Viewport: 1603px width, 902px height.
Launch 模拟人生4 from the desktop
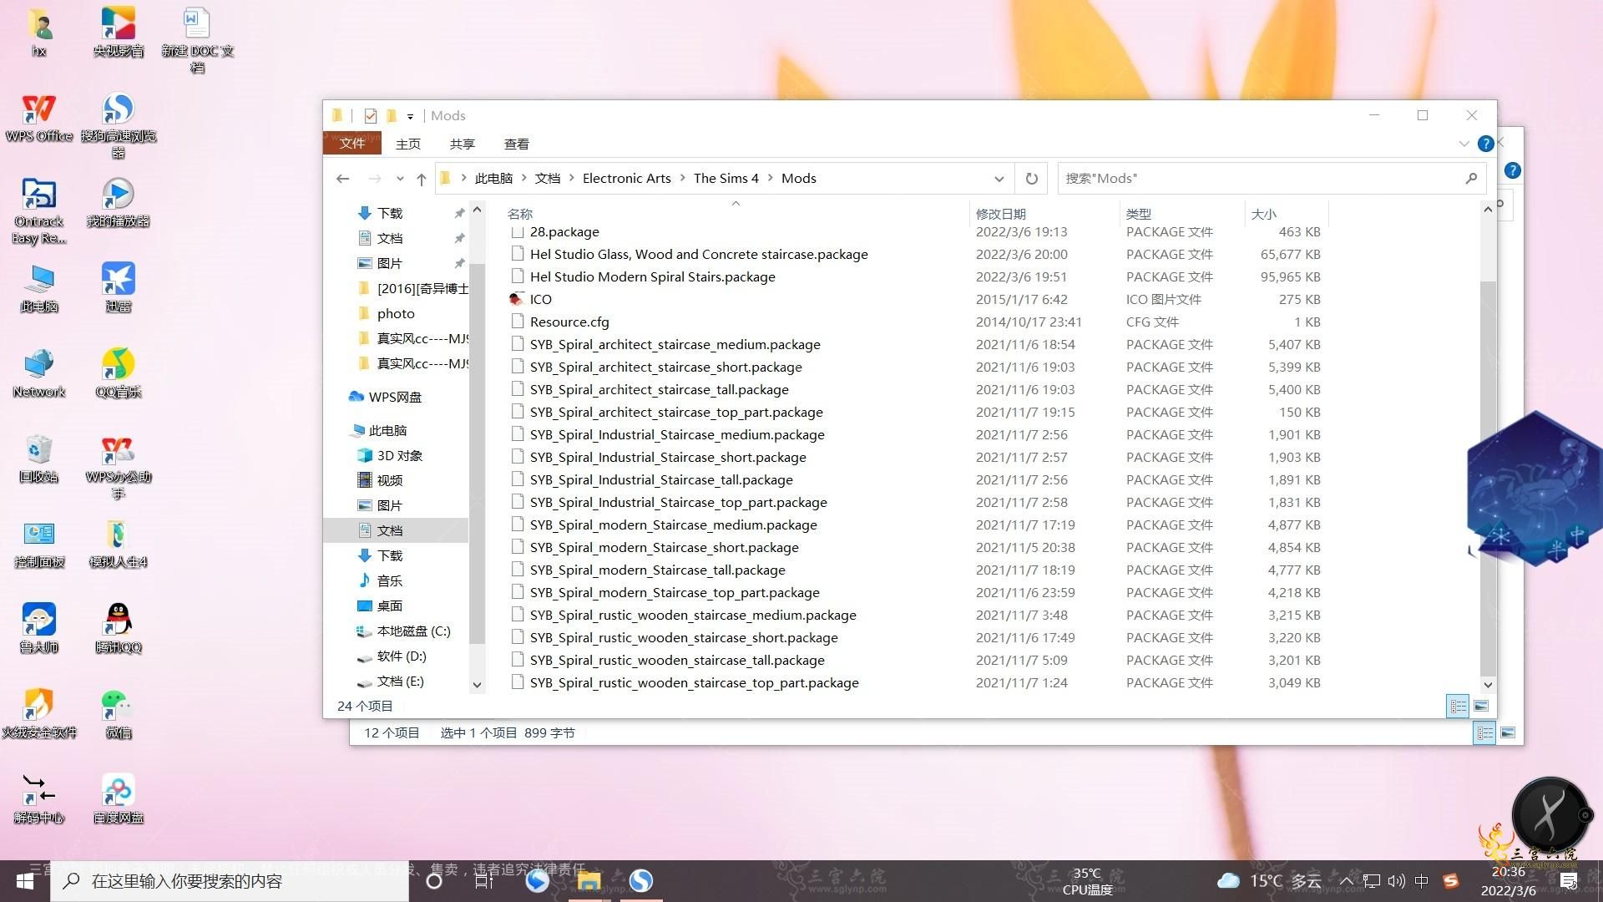click(x=118, y=543)
